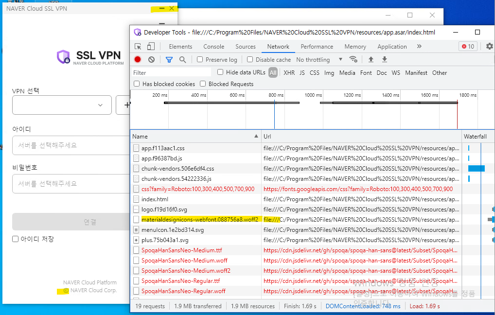Expand the VPN 선택 dropdown
The image size is (495, 315).
click(x=62, y=105)
